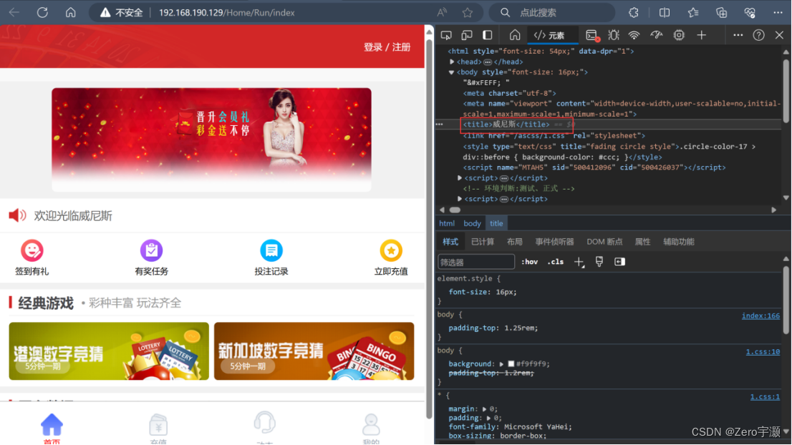
Task: Open browser essentials heart icon
Action: [x=750, y=13]
